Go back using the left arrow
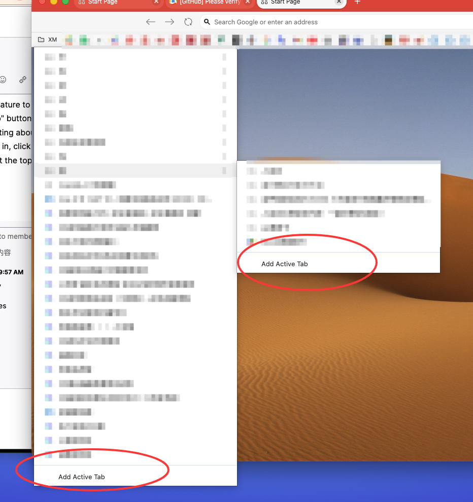This screenshot has width=473, height=502. (150, 22)
